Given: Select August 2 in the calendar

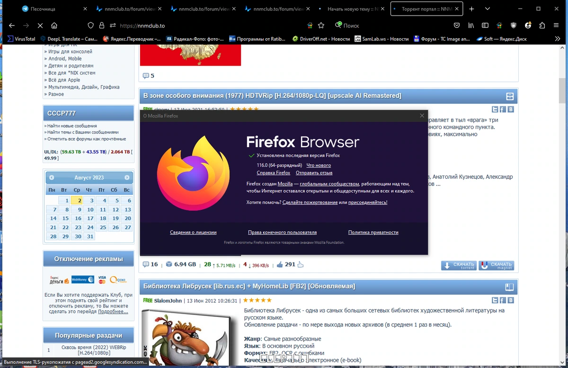Looking at the screenshot, I should tap(78, 200).
